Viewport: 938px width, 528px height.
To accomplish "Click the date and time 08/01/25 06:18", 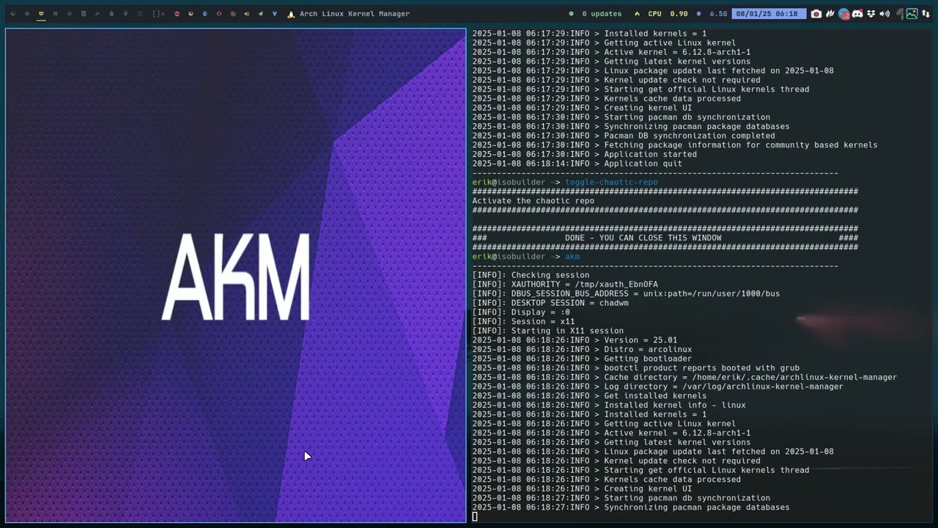I will click(767, 14).
